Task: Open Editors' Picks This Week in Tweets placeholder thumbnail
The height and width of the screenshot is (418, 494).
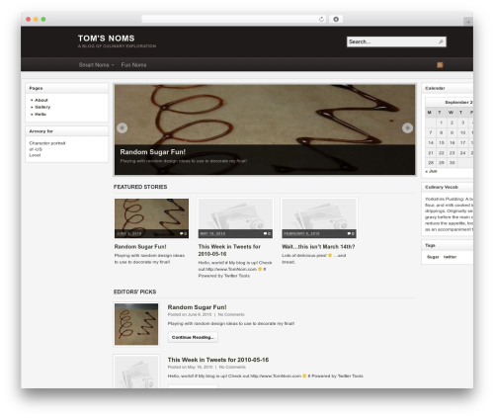Action: pos(136,372)
